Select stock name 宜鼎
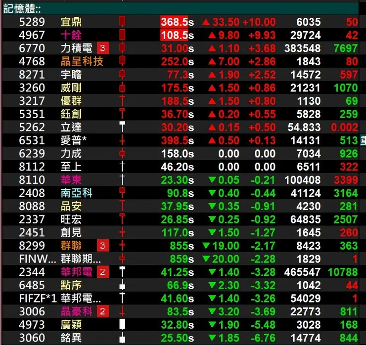The width and height of the screenshot is (366, 345). coord(71,22)
